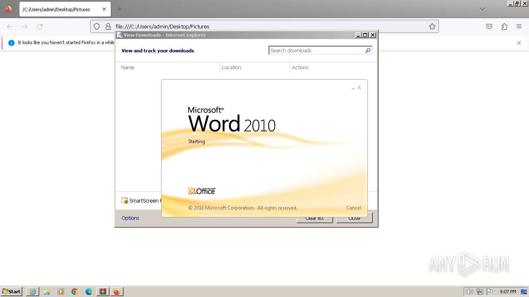Open the Windows Start menu
The height and width of the screenshot is (297, 529).
coord(11,291)
